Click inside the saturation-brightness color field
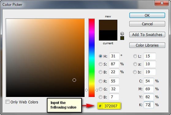The width and height of the screenshot is (171, 115). point(45,58)
